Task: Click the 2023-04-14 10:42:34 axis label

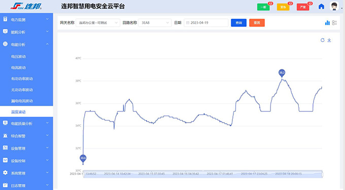Action: (x=117, y=174)
